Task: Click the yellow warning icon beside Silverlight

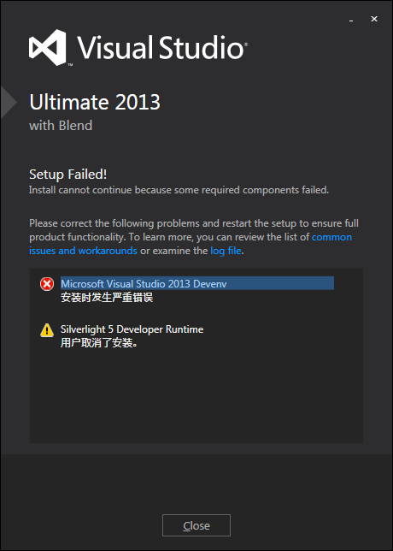Action: tap(47, 330)
